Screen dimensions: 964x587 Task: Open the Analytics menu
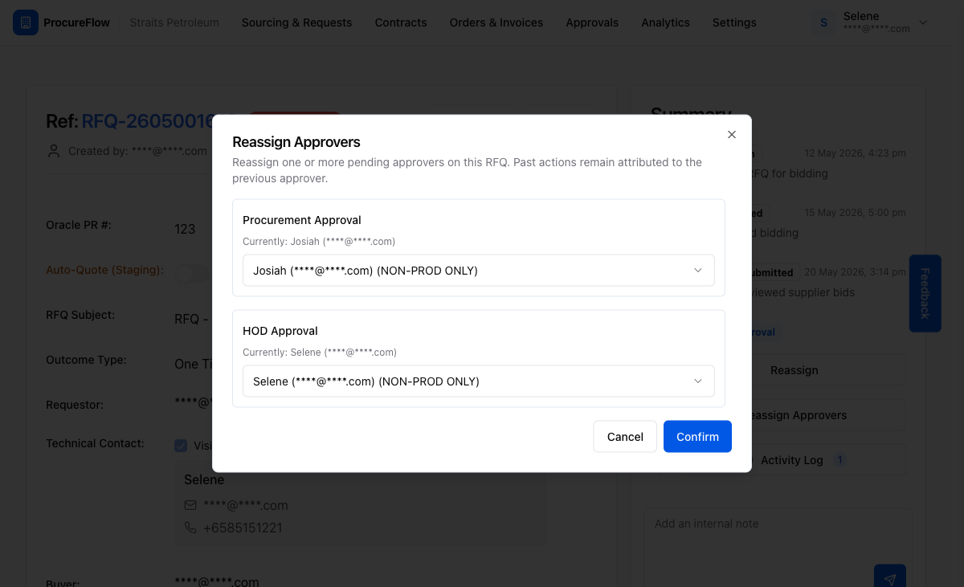click(x=665, y=22)
